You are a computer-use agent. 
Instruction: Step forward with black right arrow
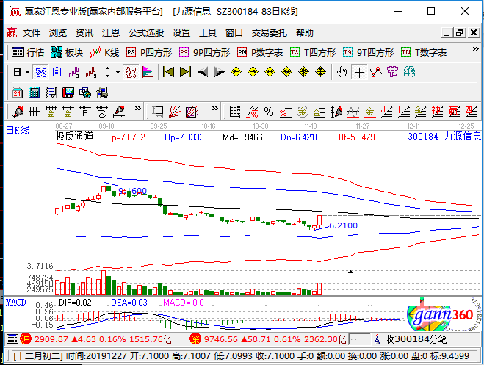point(219,72)
